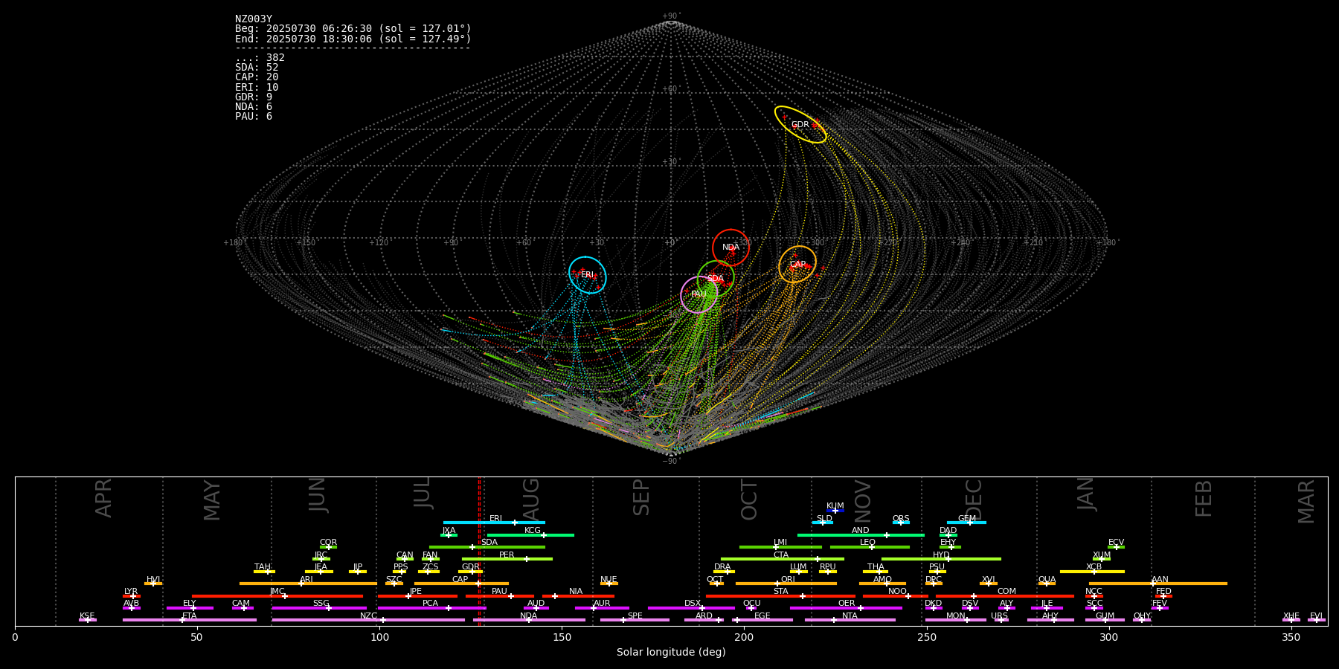Select the XCB shower bar in timeline
The width and height of the screenshot is (1339, 669).
point(1092,572)
